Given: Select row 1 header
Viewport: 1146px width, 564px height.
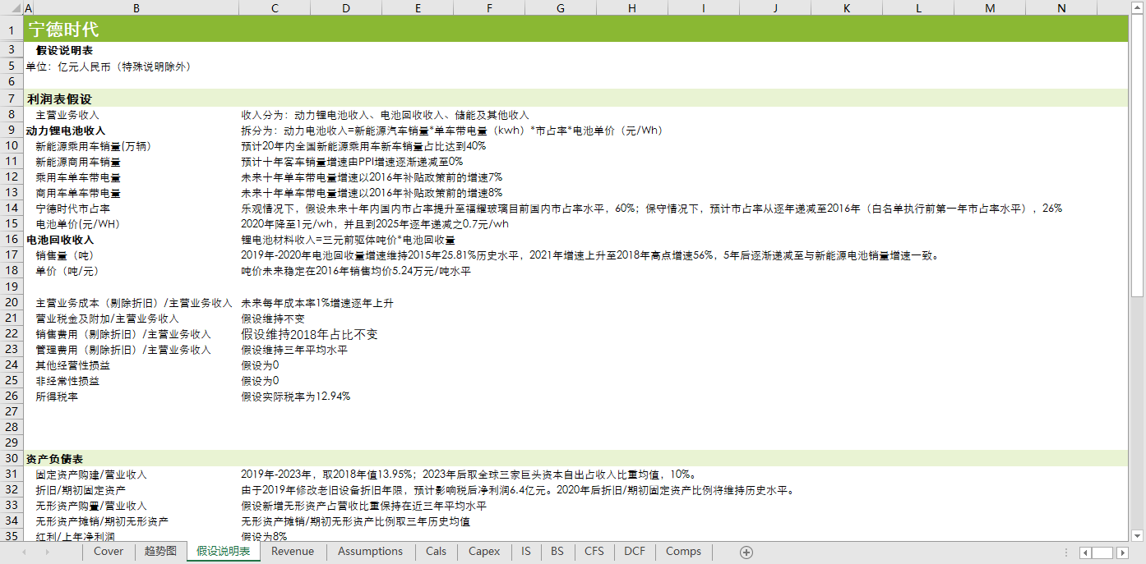Looking at the screenshot, I should [12, 30].
